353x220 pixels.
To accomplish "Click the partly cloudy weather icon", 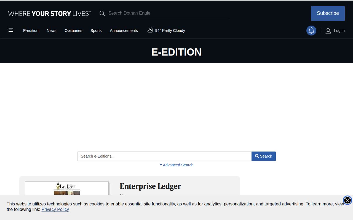I will click(150, 30).
